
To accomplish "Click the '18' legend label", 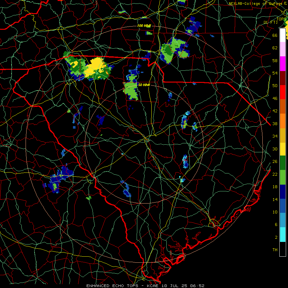I will pos(275,187).
